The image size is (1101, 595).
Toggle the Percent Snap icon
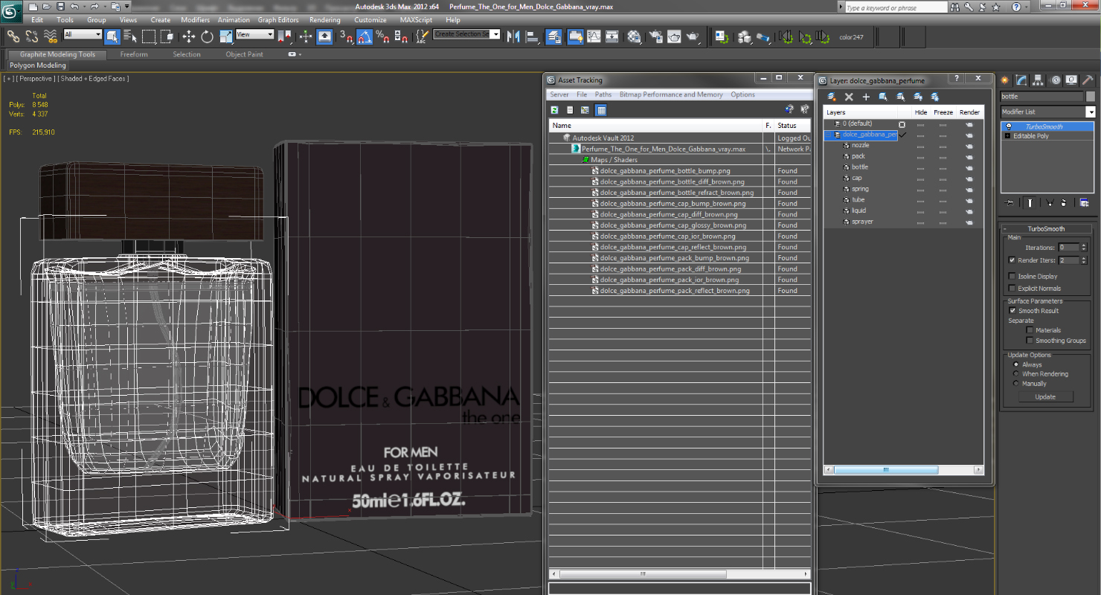[382, 36]
